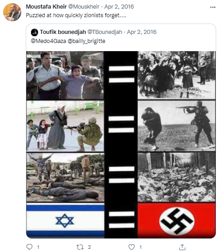The width and height of the screenshot is (218, 252).
Task: Open the quoted tweet's attached image
Action: point(121,145)
